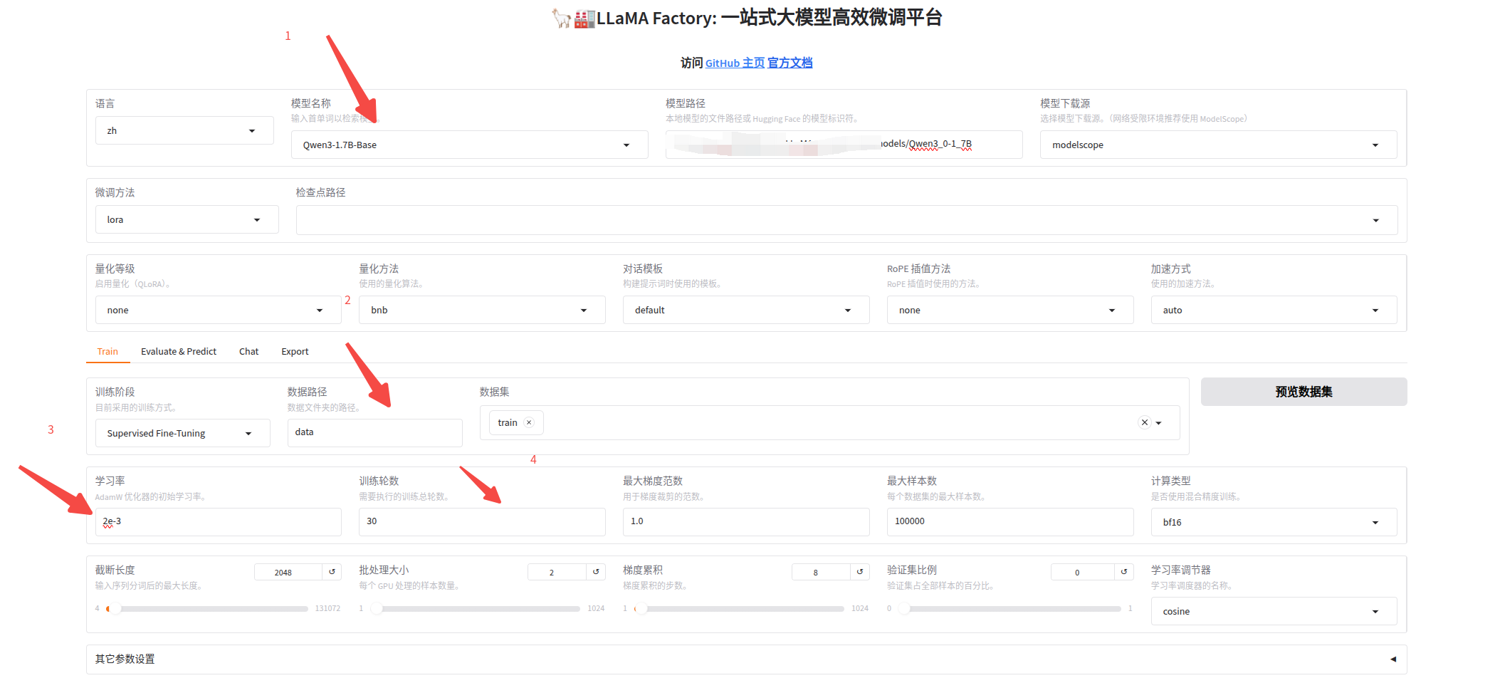Click the gradient accumulation number box 8
Viewport: 1500px width, 683px height.
pos(820,572)
